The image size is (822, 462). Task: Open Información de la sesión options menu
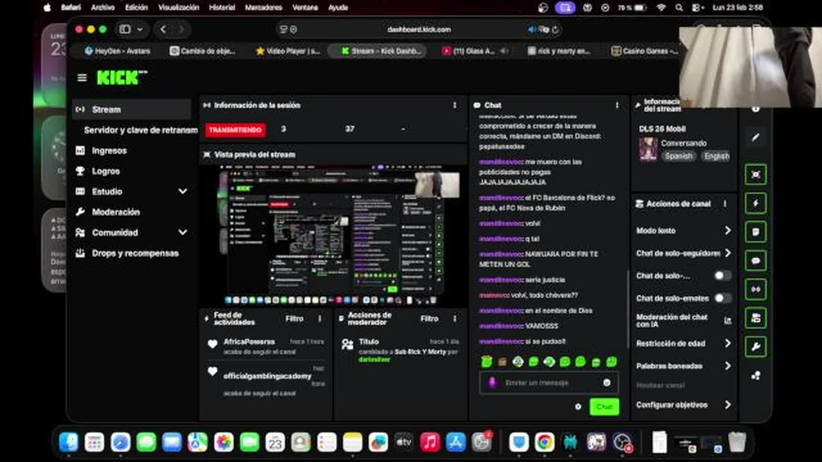[455, 105]
